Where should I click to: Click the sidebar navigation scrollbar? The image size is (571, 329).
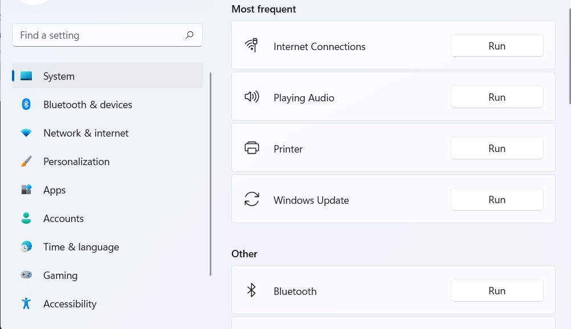tap(211, 174)
